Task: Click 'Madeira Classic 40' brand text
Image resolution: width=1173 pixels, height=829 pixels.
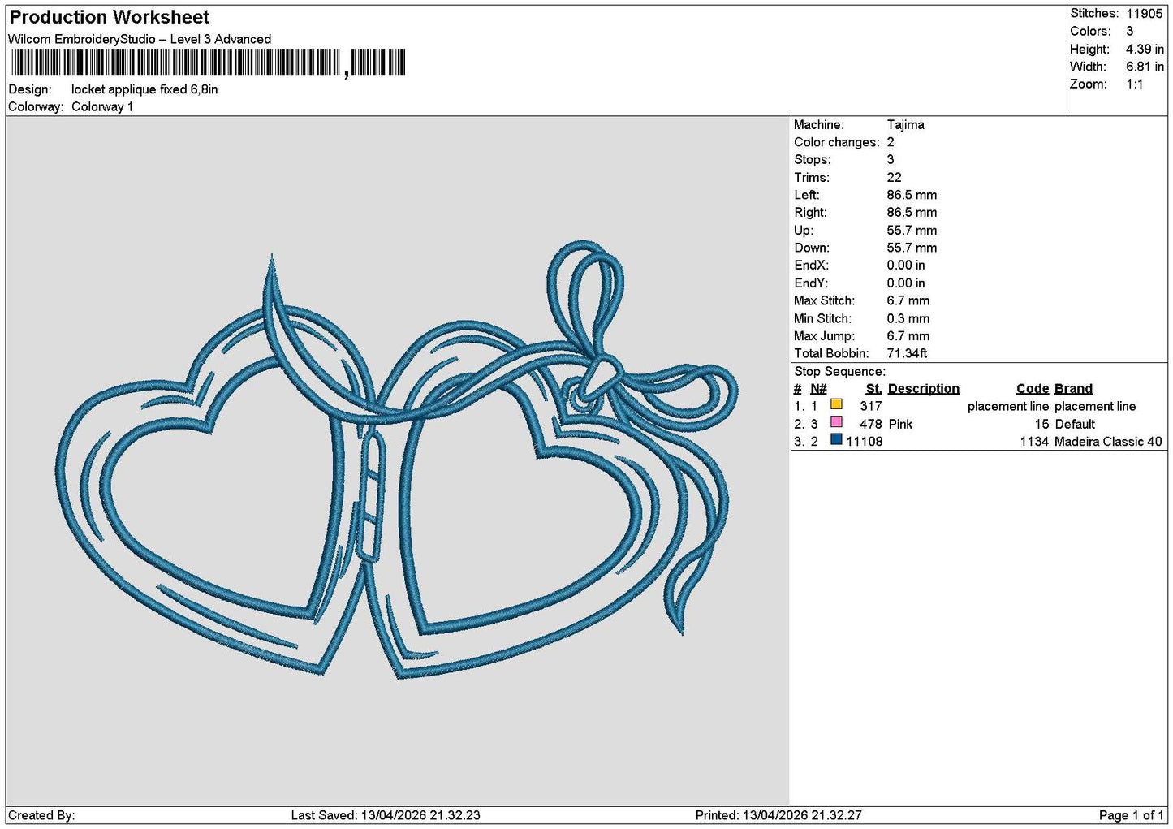Action: (x=1108, y=442)
